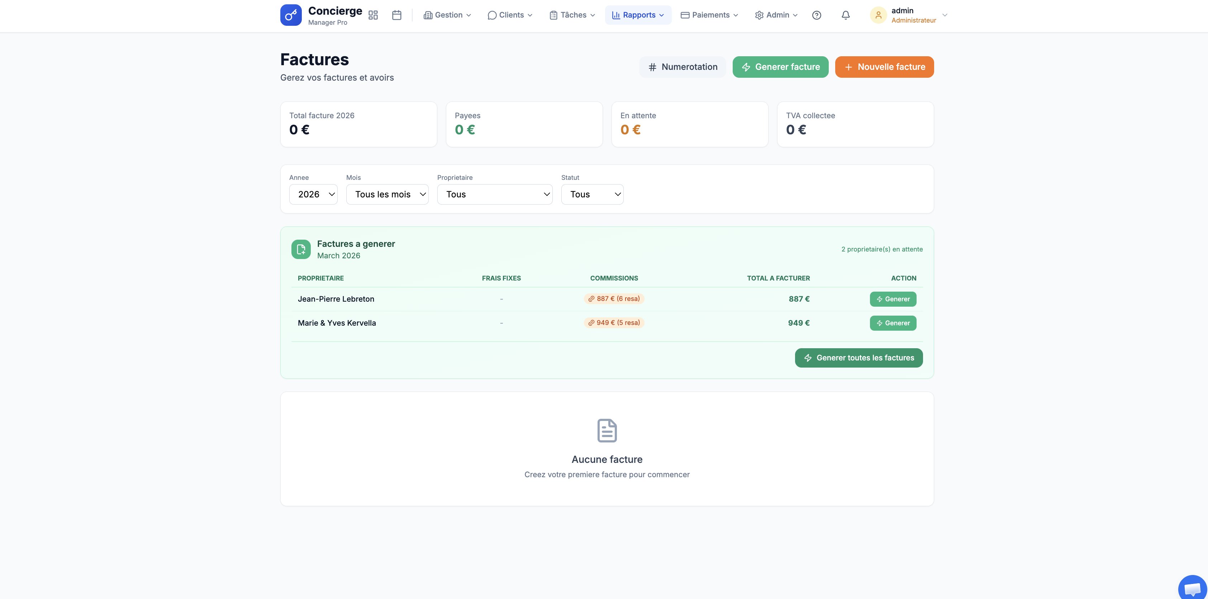1208x599 pixels.
Task: Expand the Statut filter dropdown
Action: [592, 195]
